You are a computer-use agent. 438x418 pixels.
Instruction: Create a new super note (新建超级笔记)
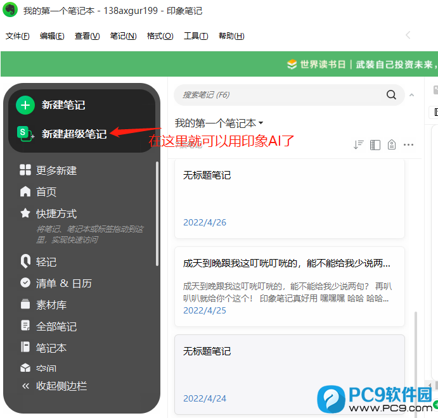pos(61,134)
